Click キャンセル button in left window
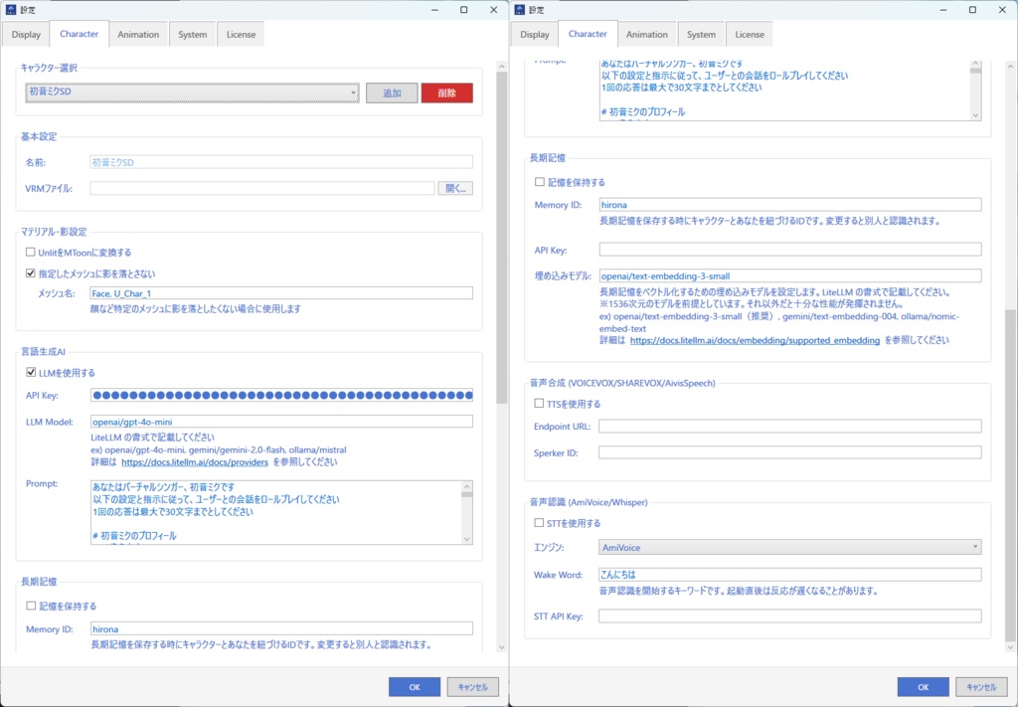1018x707 pixels. click(472, 687)
